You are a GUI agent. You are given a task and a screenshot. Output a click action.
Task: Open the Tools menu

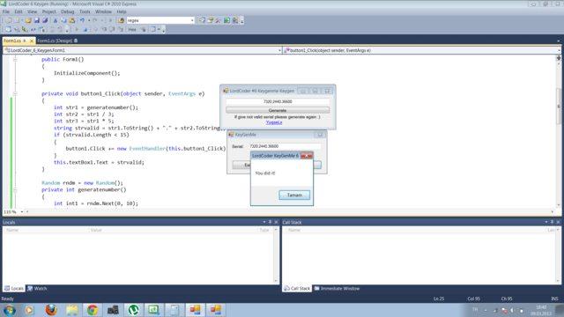point(85,11)
